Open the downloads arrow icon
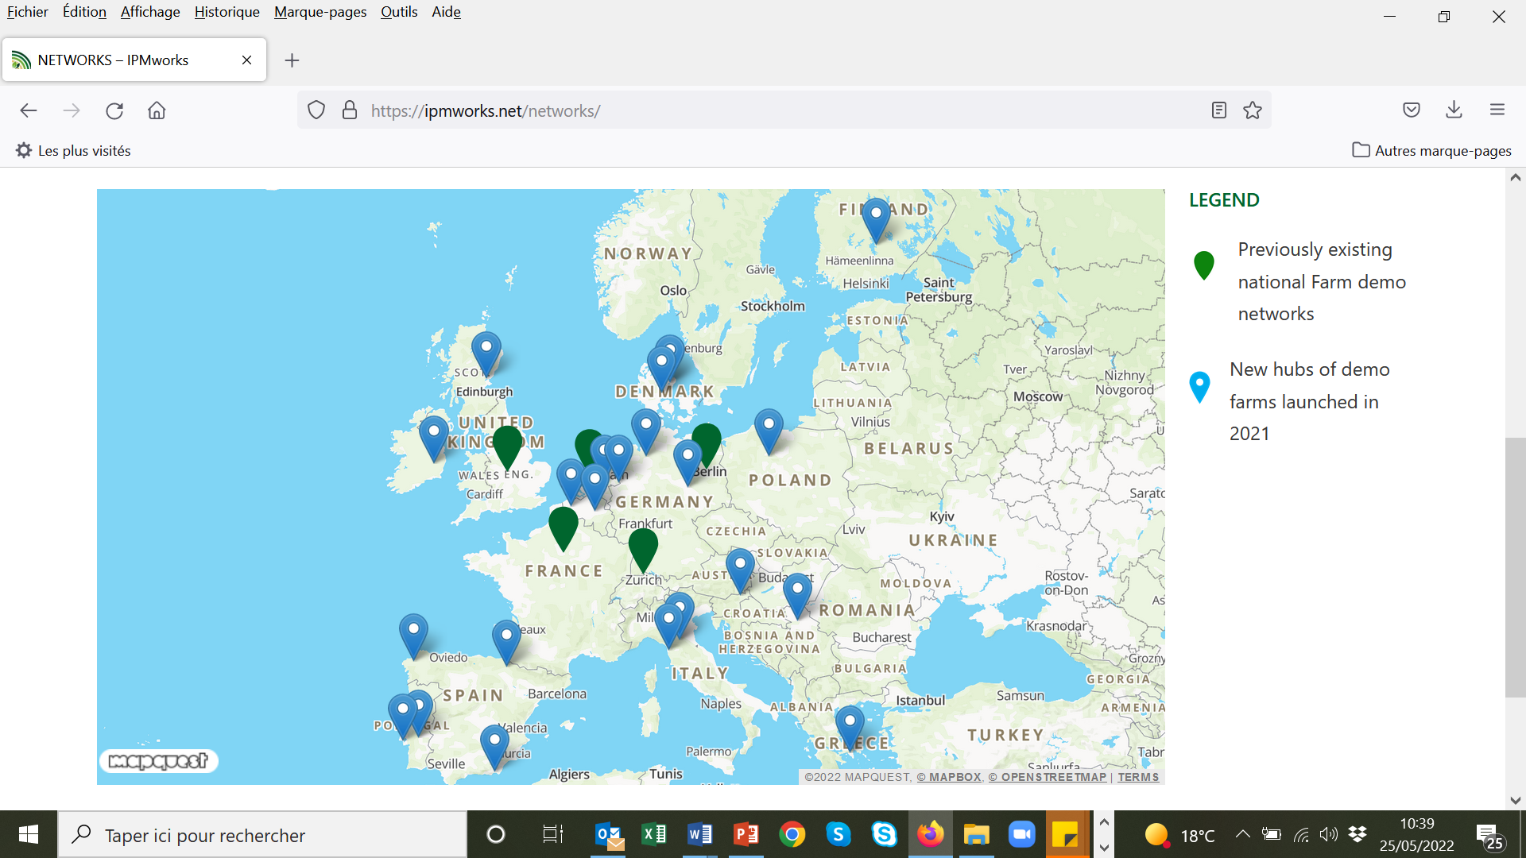1526x858 pixels. click(1454, 110)
